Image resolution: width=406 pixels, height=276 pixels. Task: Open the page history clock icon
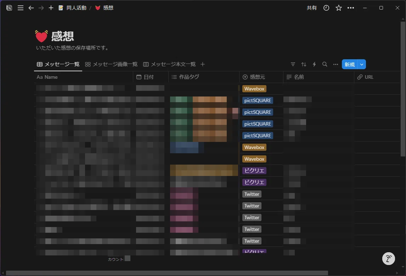pos(326,8)
